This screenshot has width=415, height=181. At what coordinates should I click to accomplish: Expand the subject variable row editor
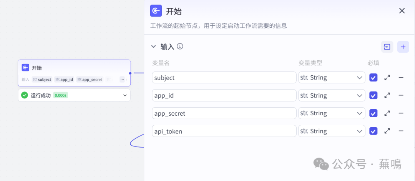(387, 78)
